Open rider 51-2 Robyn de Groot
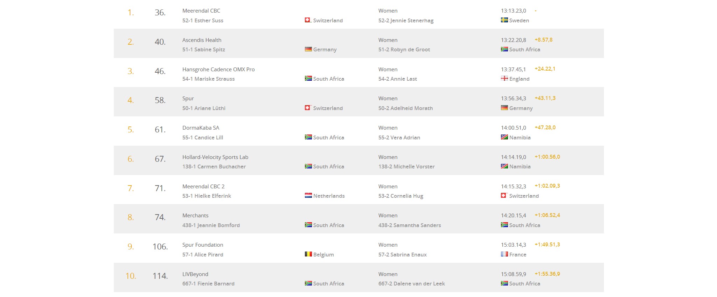The image size is (717, 297). coord(404,50)
